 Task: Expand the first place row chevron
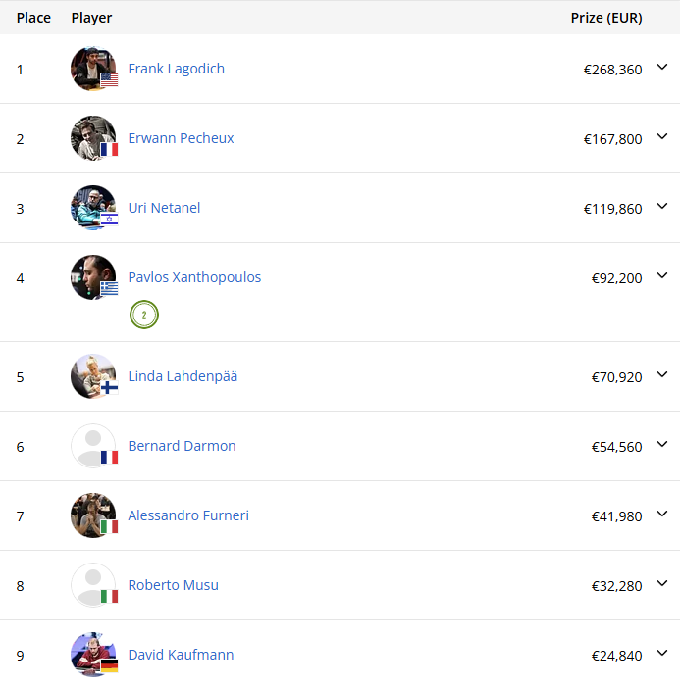click(662, 68)
